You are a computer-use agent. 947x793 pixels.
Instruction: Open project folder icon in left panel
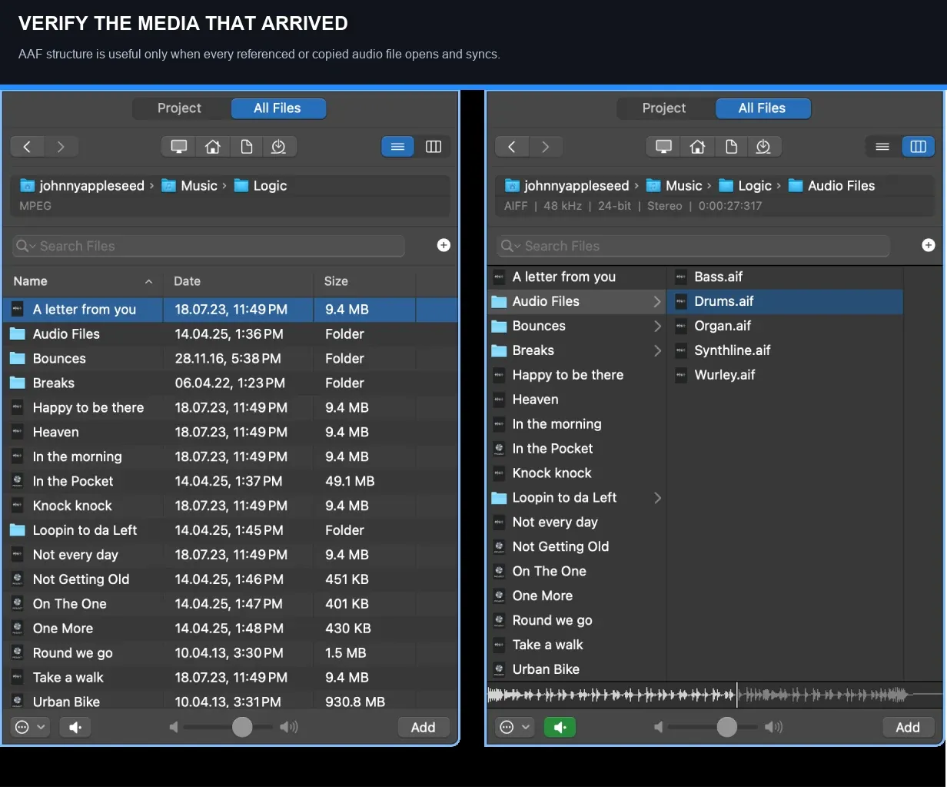(x=247, y=147)
